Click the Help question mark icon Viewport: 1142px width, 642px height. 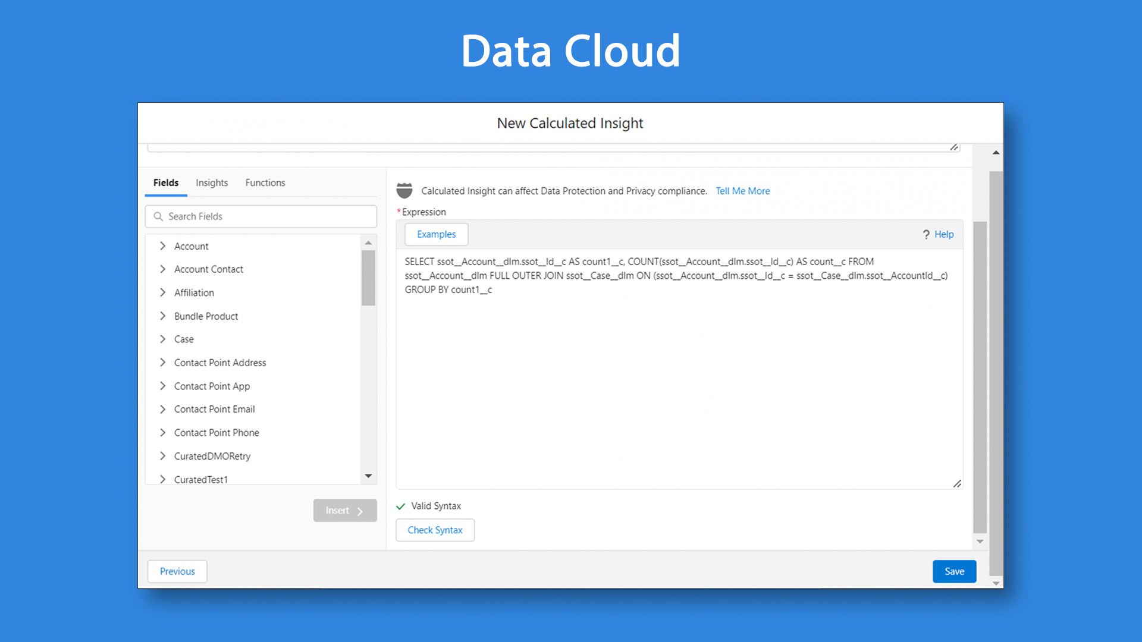click(x=926, y=234)
